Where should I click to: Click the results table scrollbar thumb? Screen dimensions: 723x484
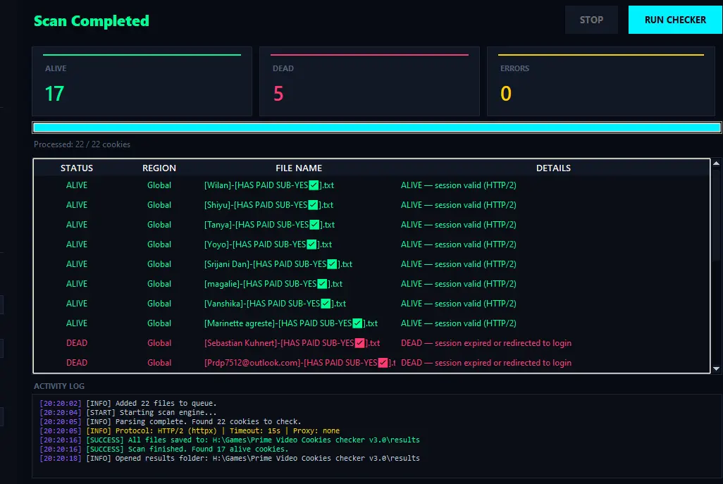[x=716, y=217]
